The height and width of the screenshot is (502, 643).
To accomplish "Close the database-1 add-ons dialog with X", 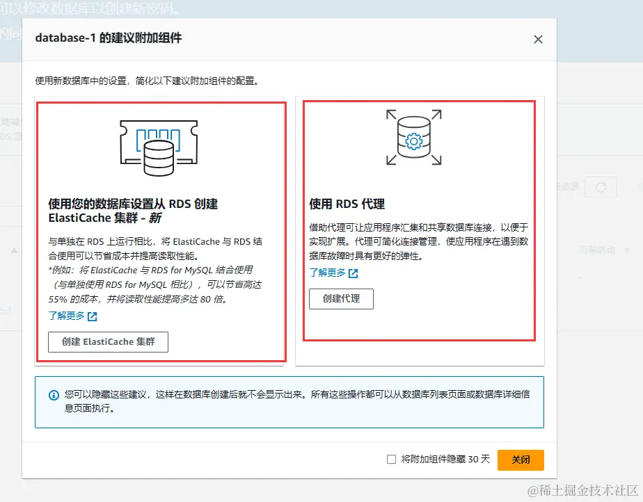I will (x=538, y=40).
